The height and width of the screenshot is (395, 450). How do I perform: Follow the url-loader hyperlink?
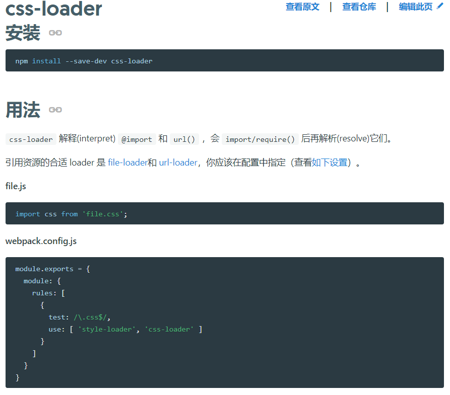tap(178, 163)
